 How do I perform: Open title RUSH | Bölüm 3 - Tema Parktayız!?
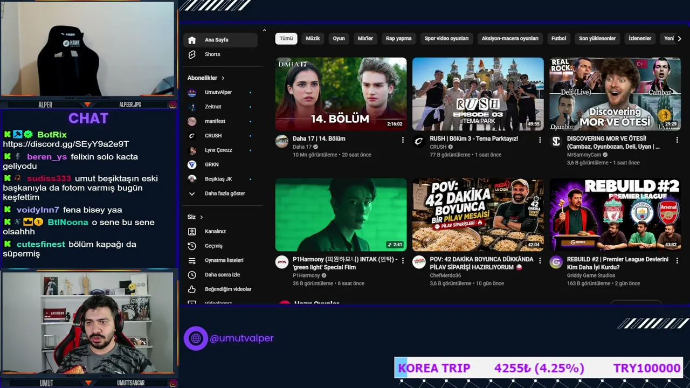pyautogui.click(x=474, y=138)
